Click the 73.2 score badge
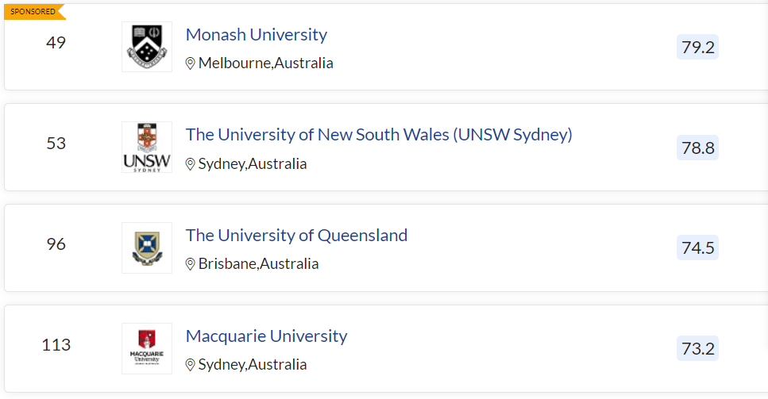Screen dimensions: 768x399 697,348
